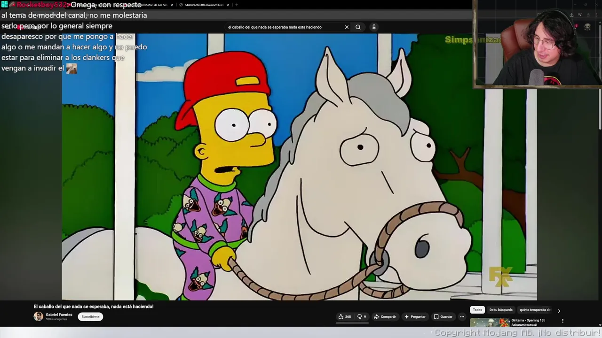Viewport: 602px width, 338px height.
Task: Click the magnifier search button
Action: [358, 27]
